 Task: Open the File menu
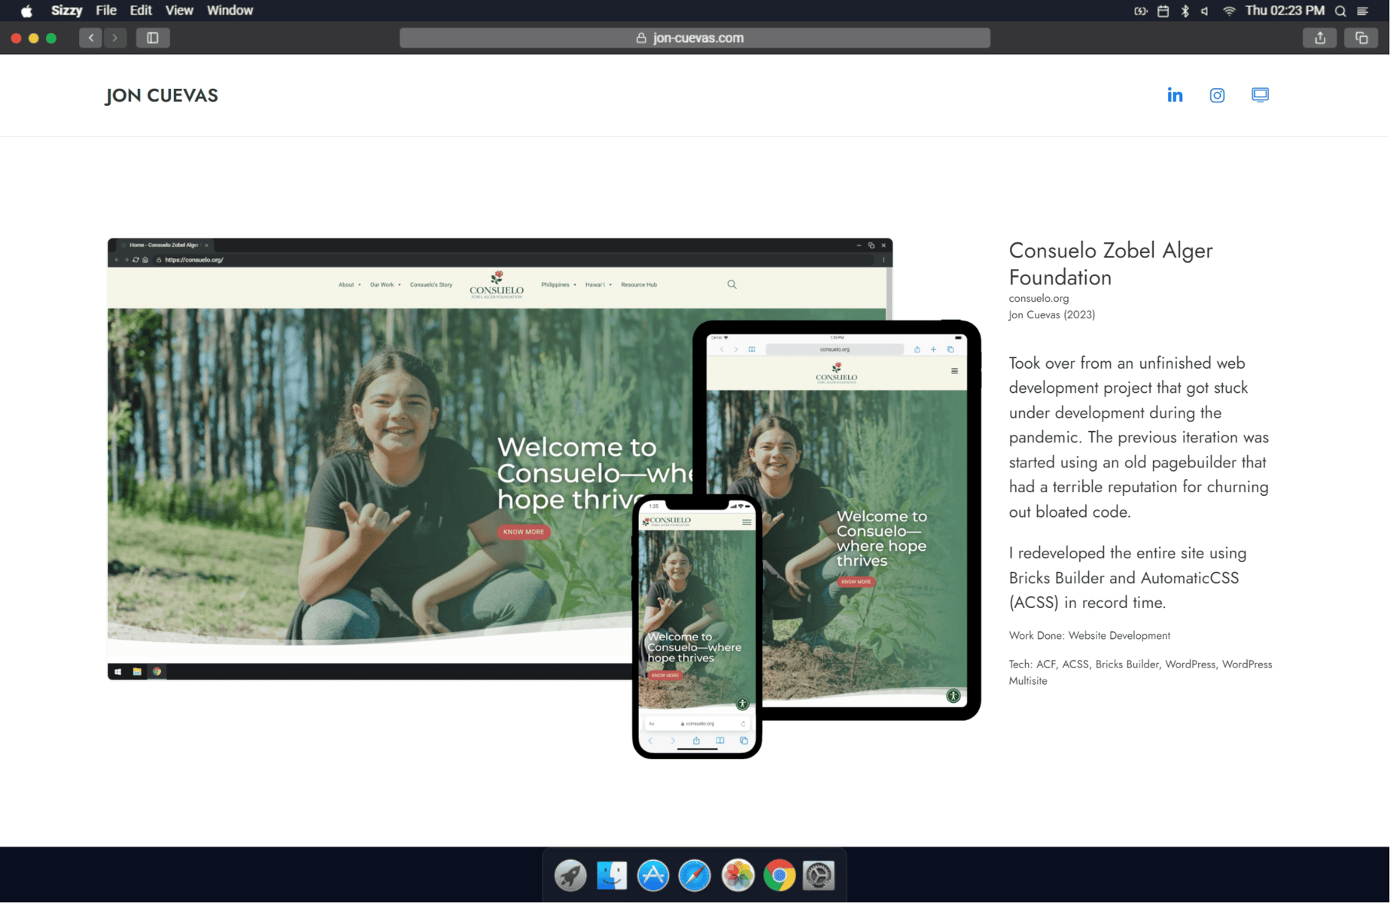[x=106, y=11]
